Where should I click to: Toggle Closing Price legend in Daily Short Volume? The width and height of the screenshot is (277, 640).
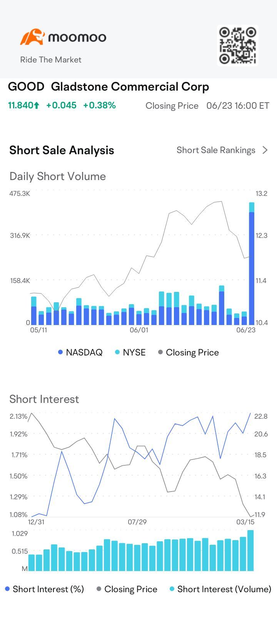(189, 352)
